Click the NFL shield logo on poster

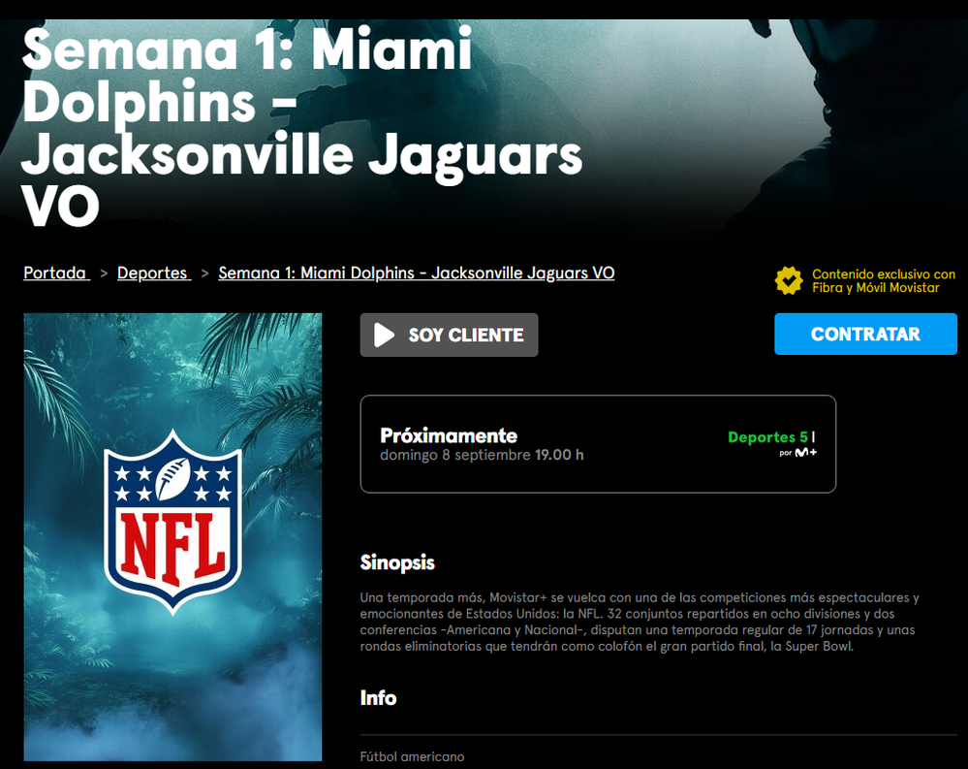point(172,522)
